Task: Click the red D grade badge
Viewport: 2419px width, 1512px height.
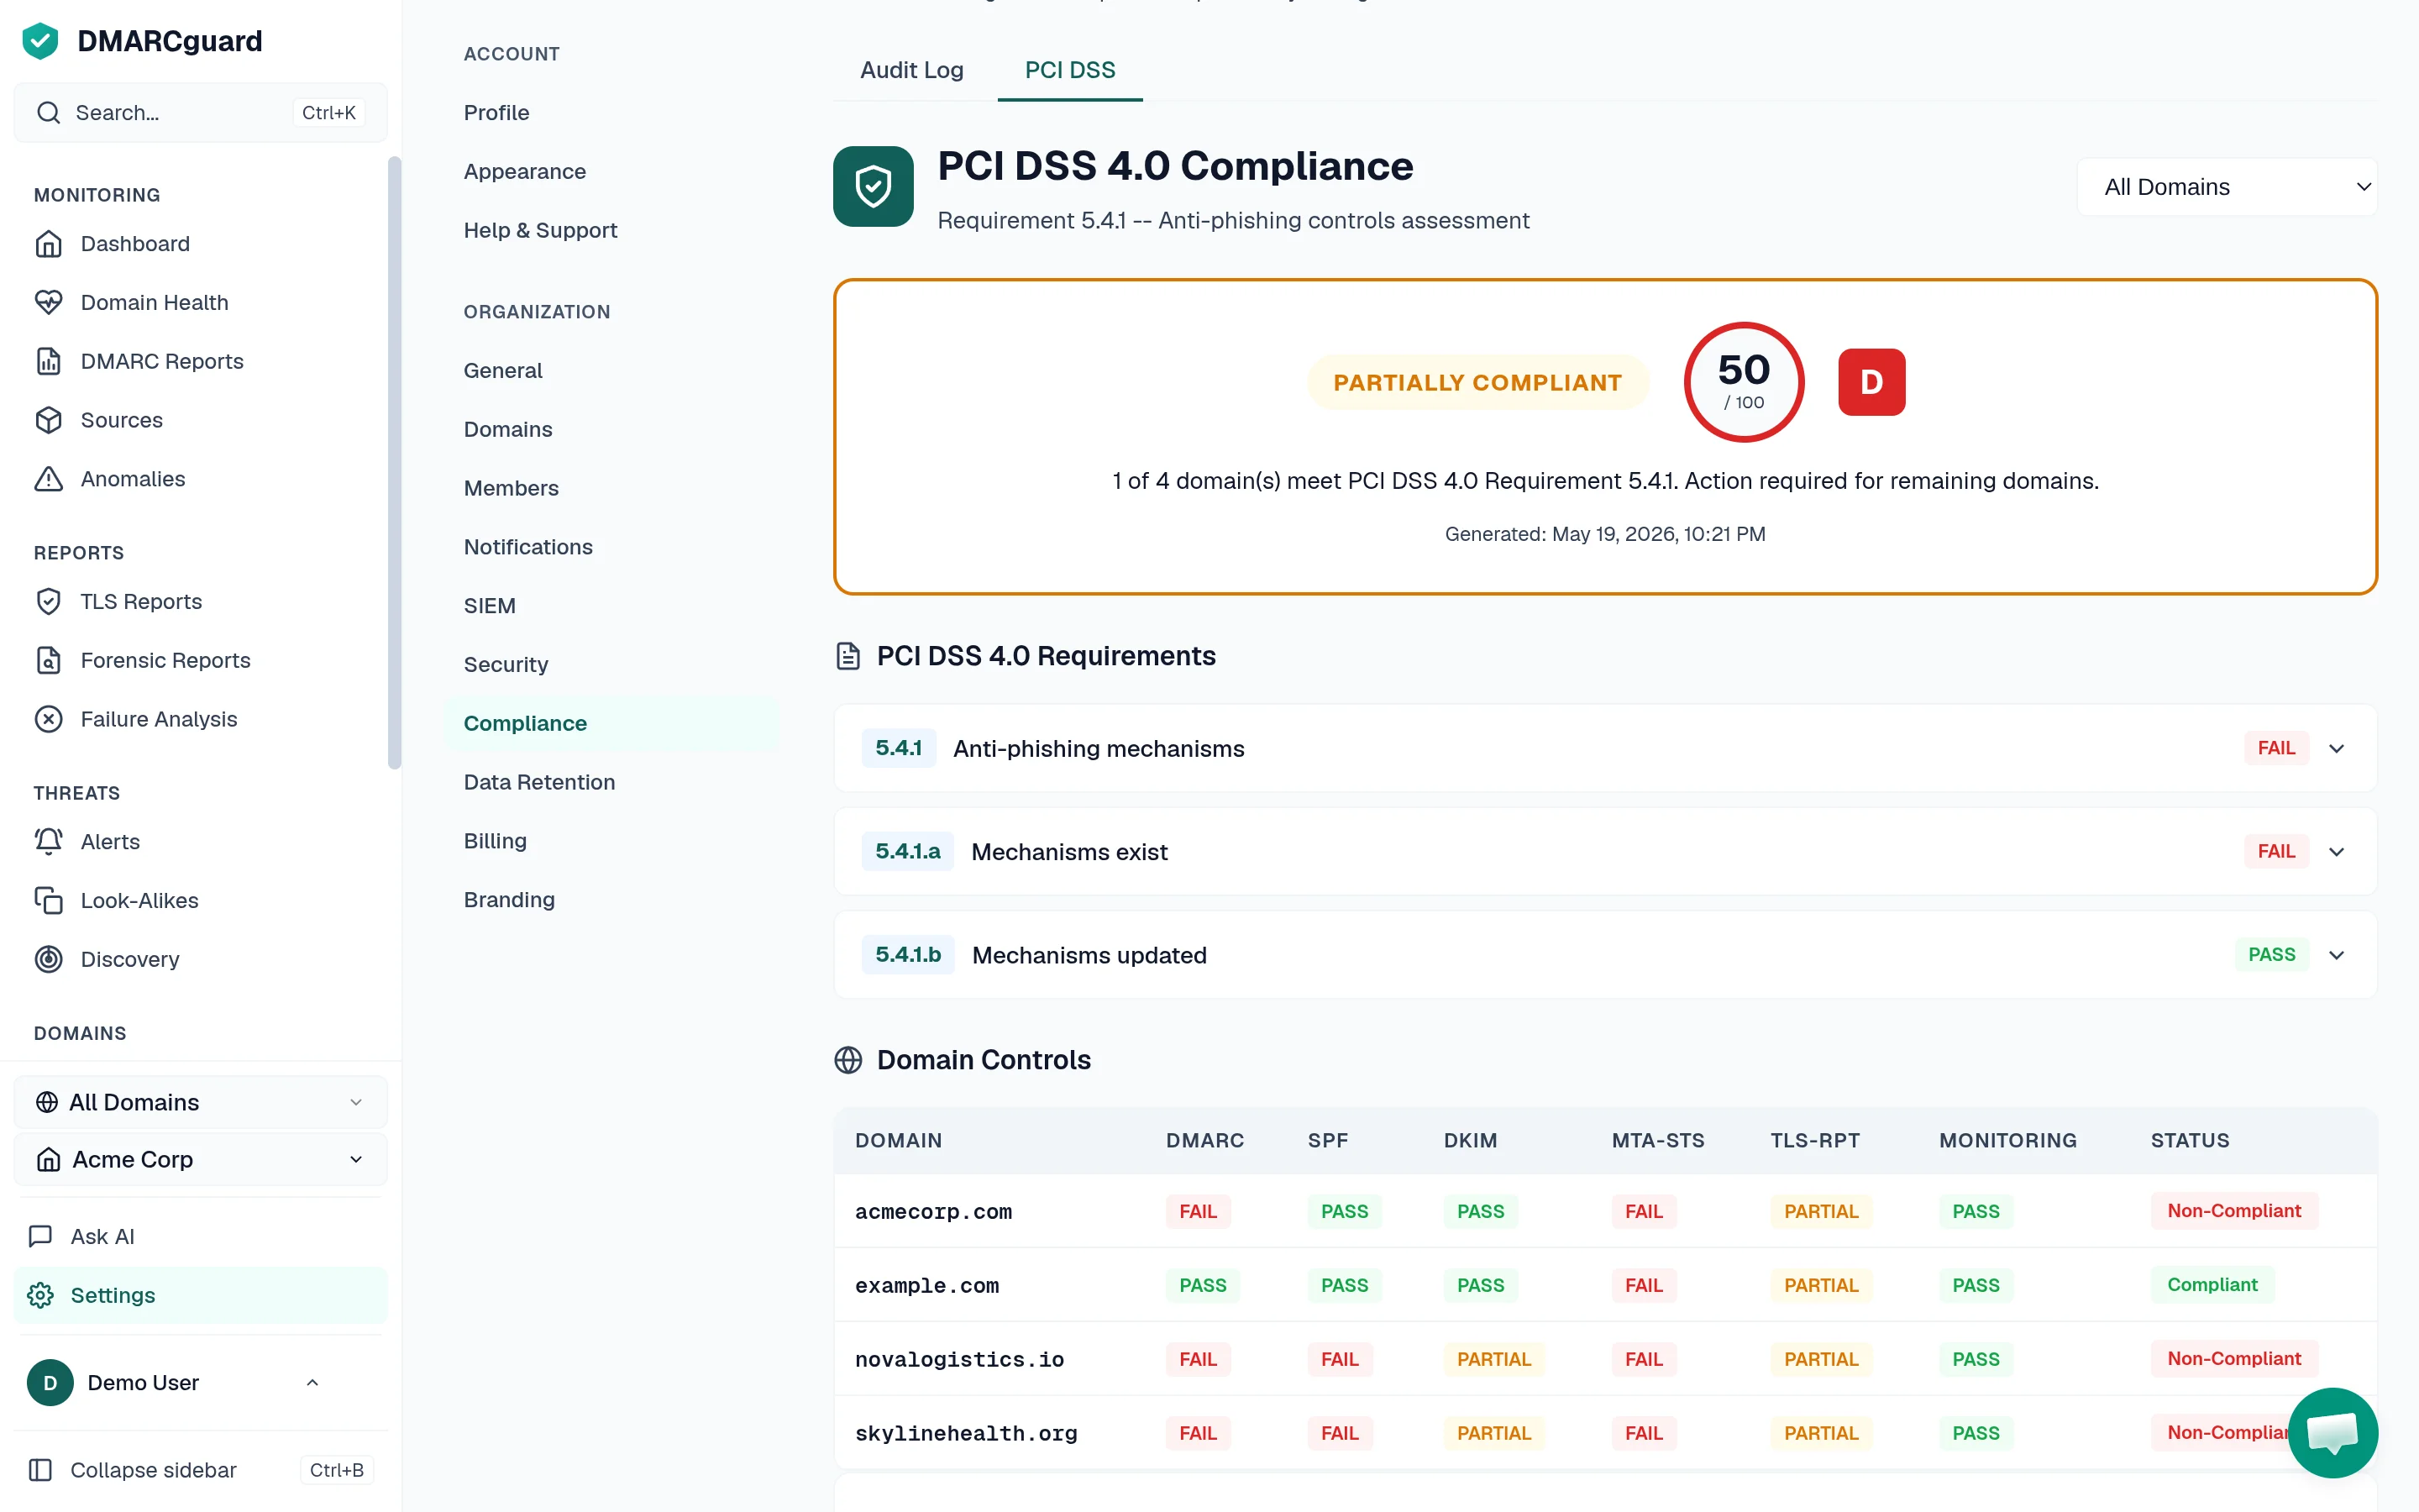Action: click(x=1871, y=382)
